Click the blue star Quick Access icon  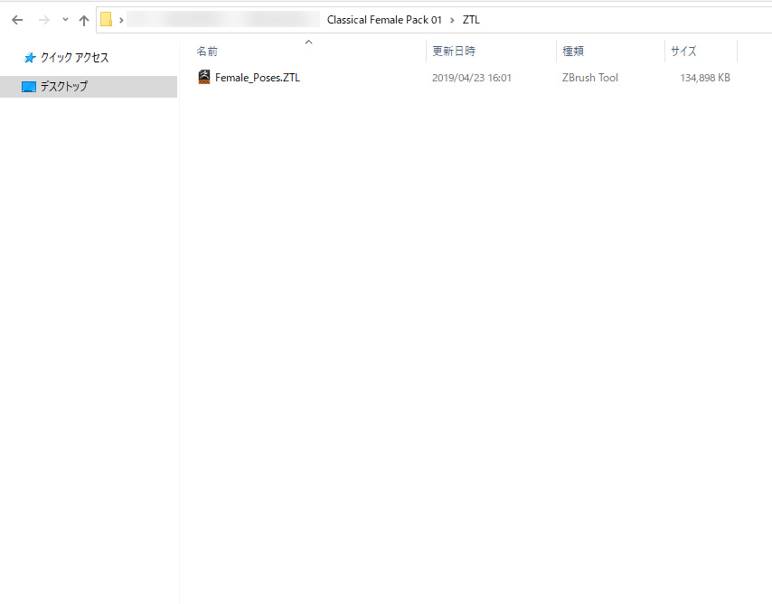coord(30,58)
